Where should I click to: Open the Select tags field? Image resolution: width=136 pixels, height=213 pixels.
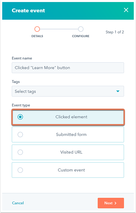(x=68, y=91)
